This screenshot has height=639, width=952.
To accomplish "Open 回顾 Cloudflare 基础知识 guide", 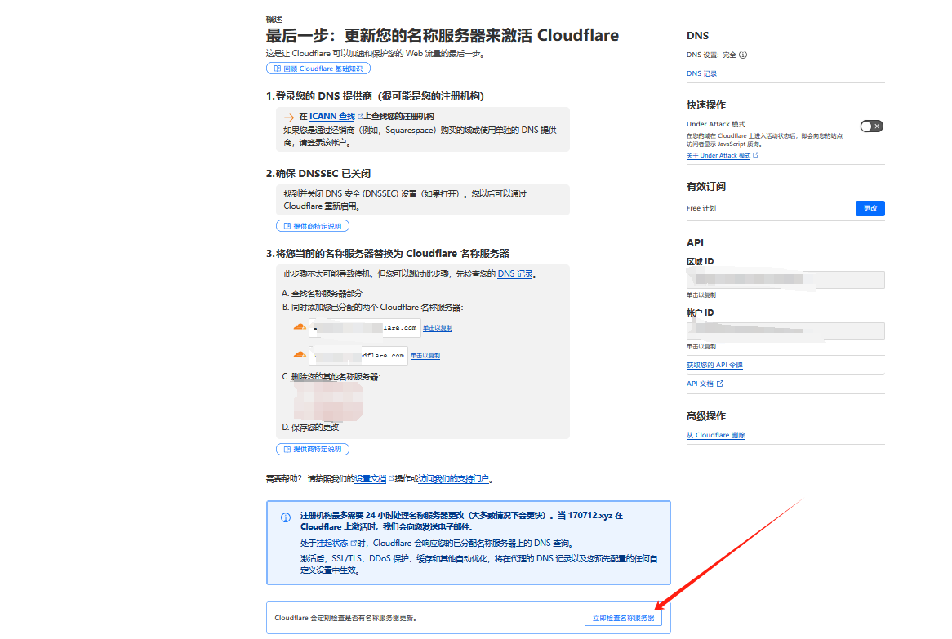I will click(x=318, y=69).
